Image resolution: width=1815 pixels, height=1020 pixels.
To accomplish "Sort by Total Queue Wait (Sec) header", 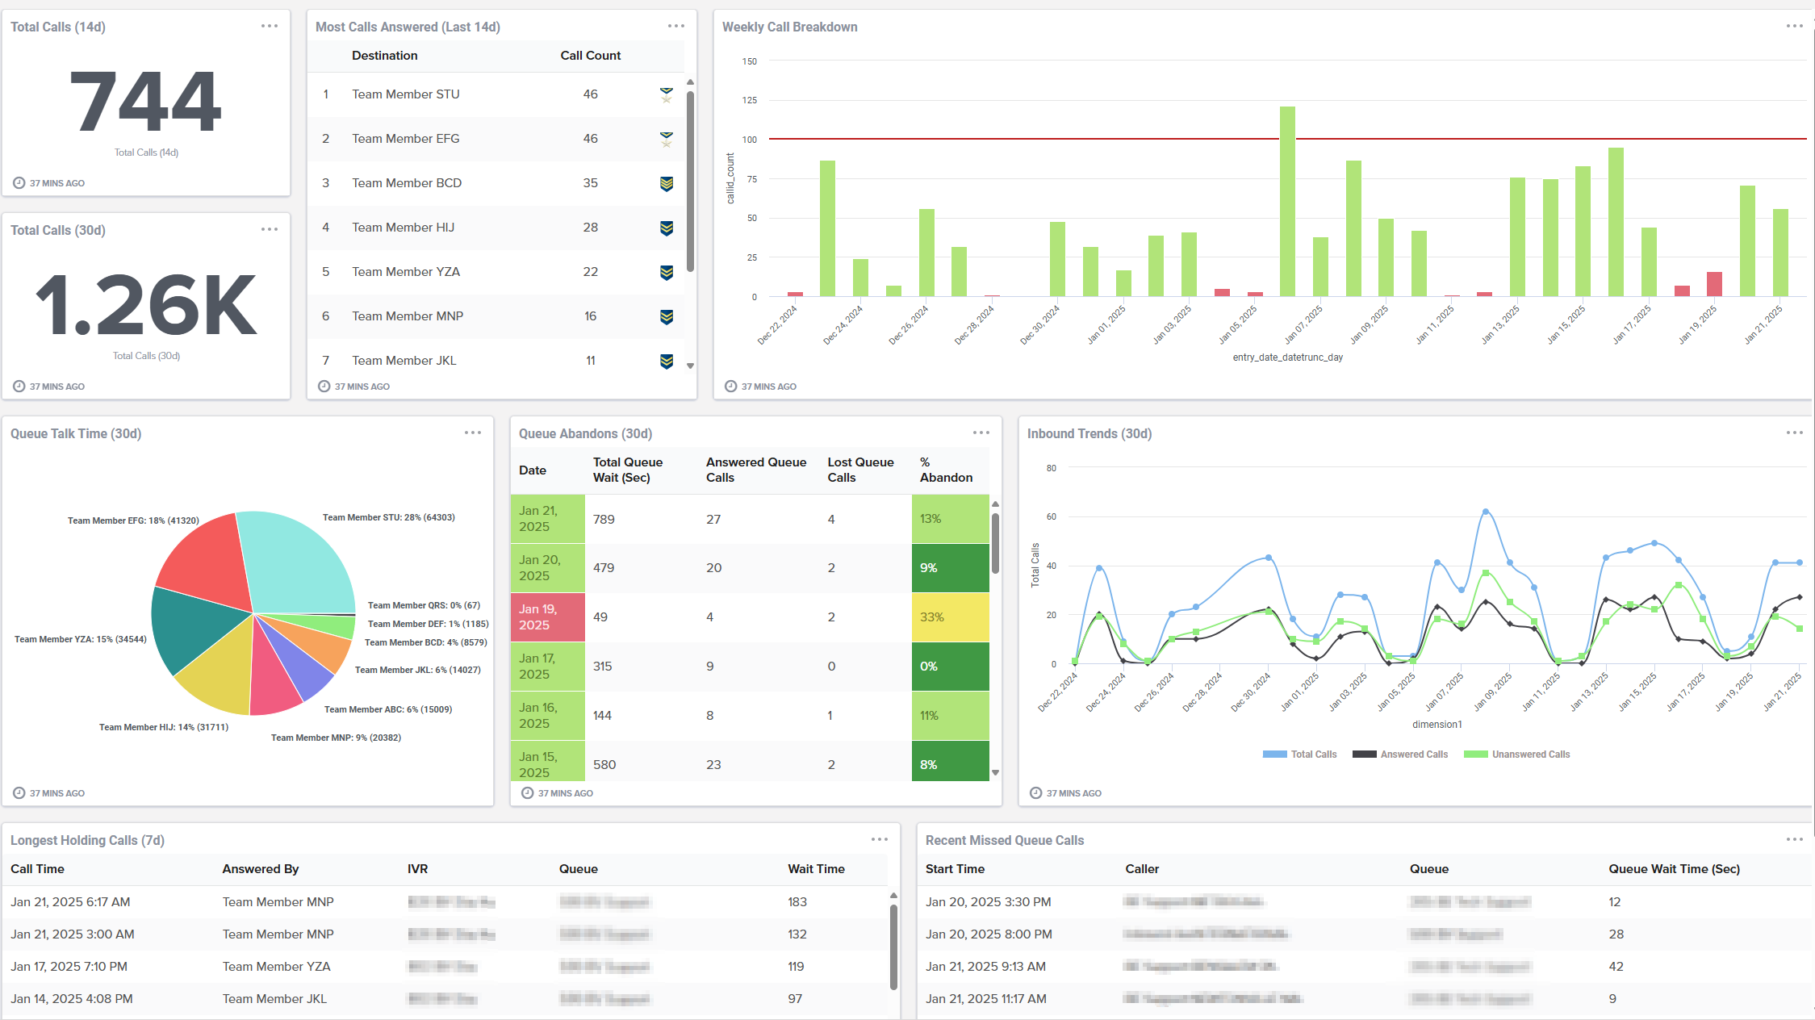I will point(628,470).
